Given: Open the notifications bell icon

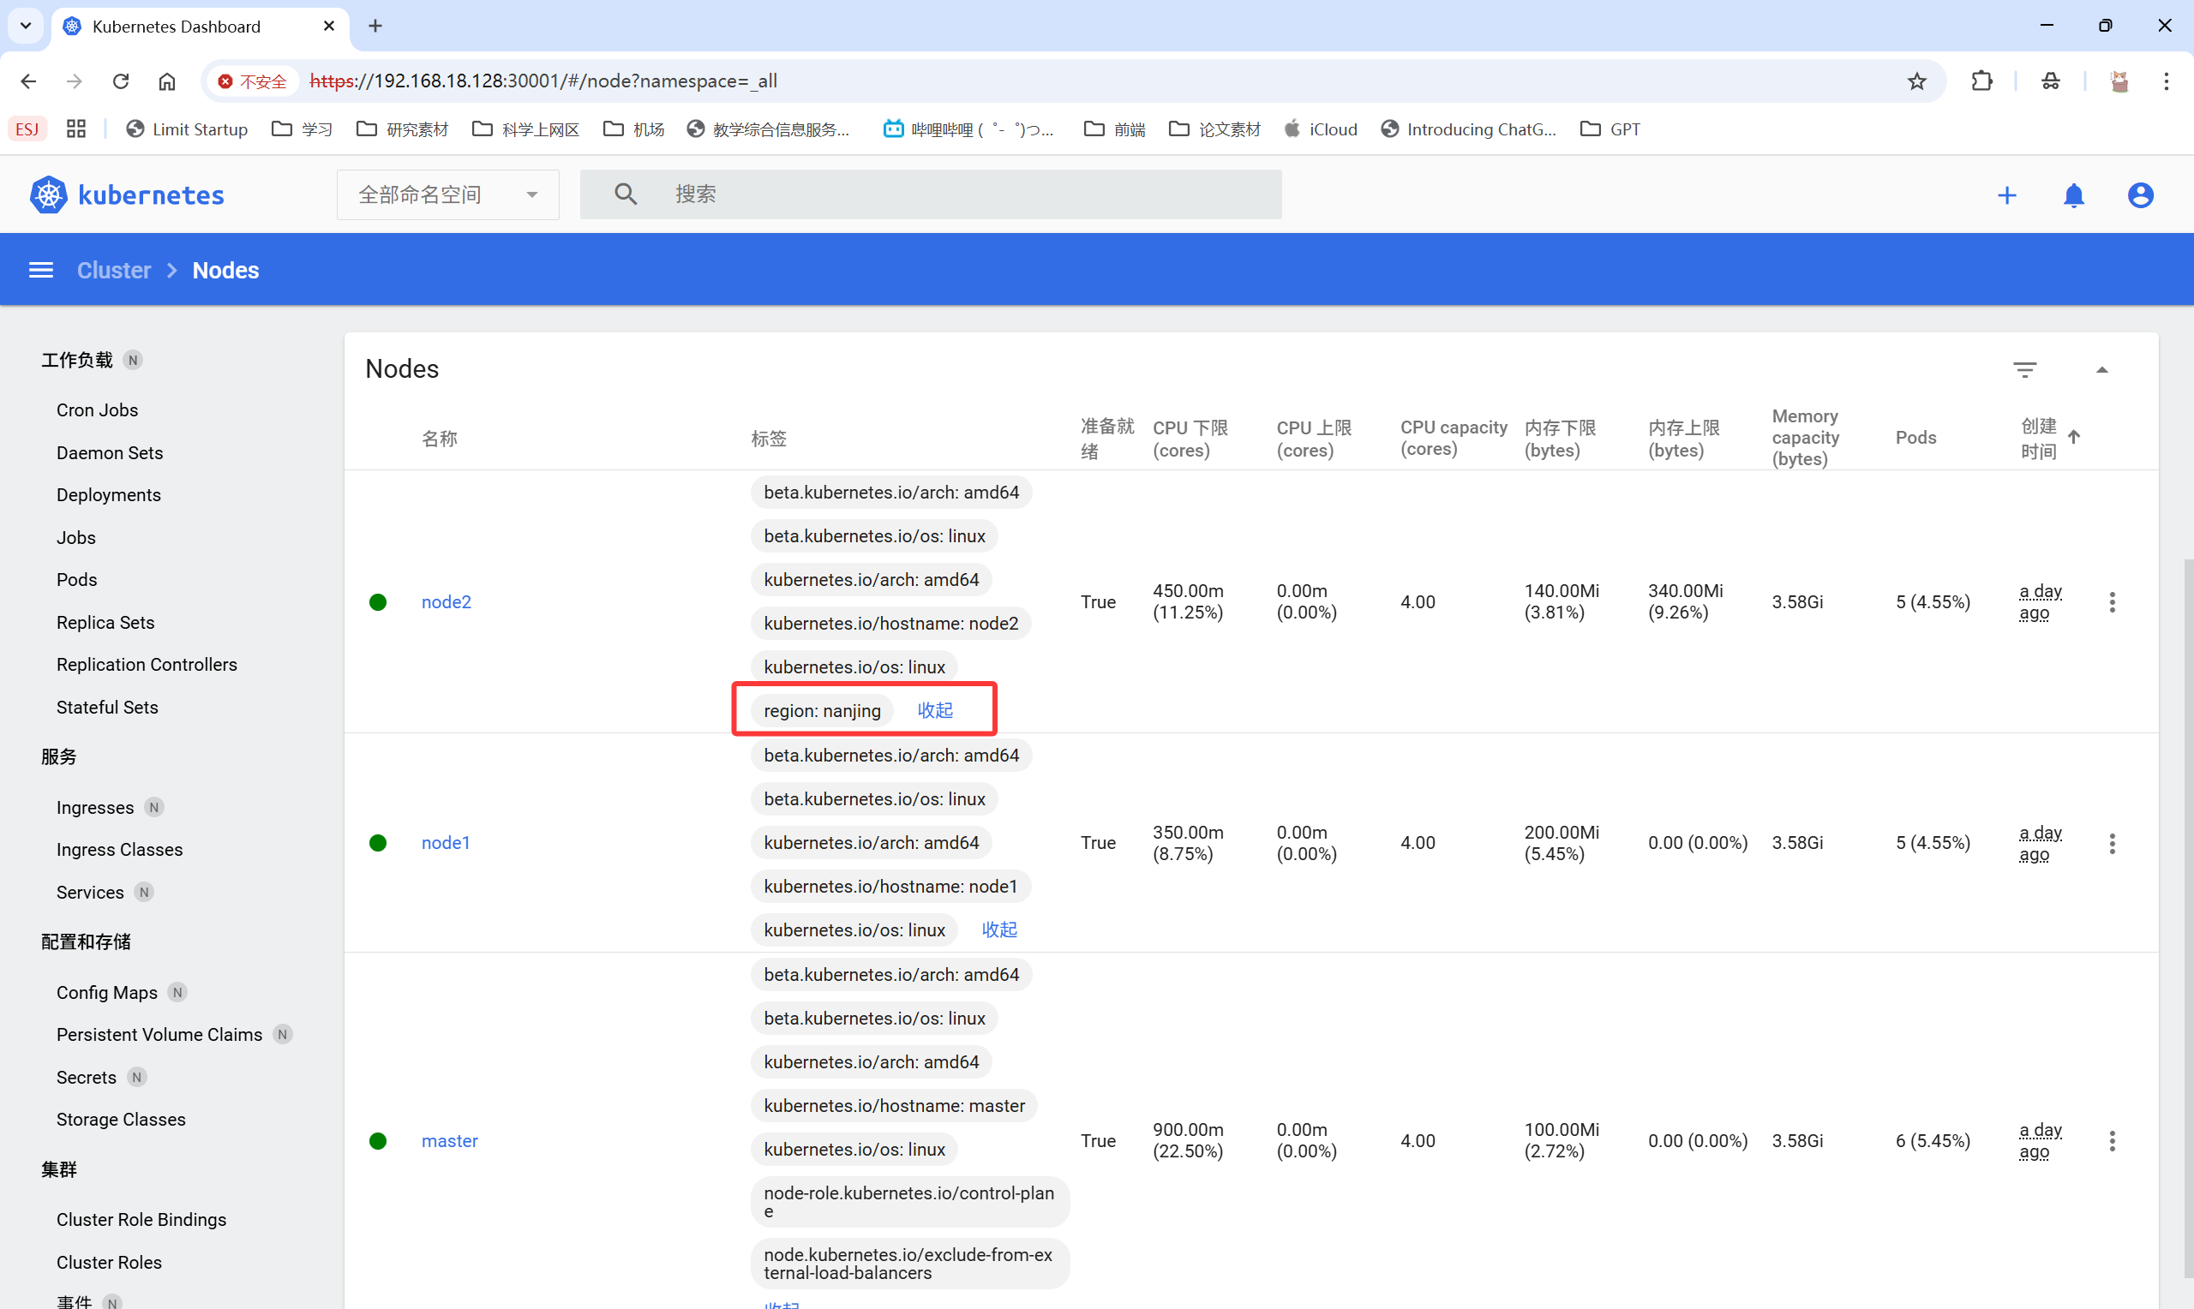Looking at the screenshot, I should (x=2073, y=195).
